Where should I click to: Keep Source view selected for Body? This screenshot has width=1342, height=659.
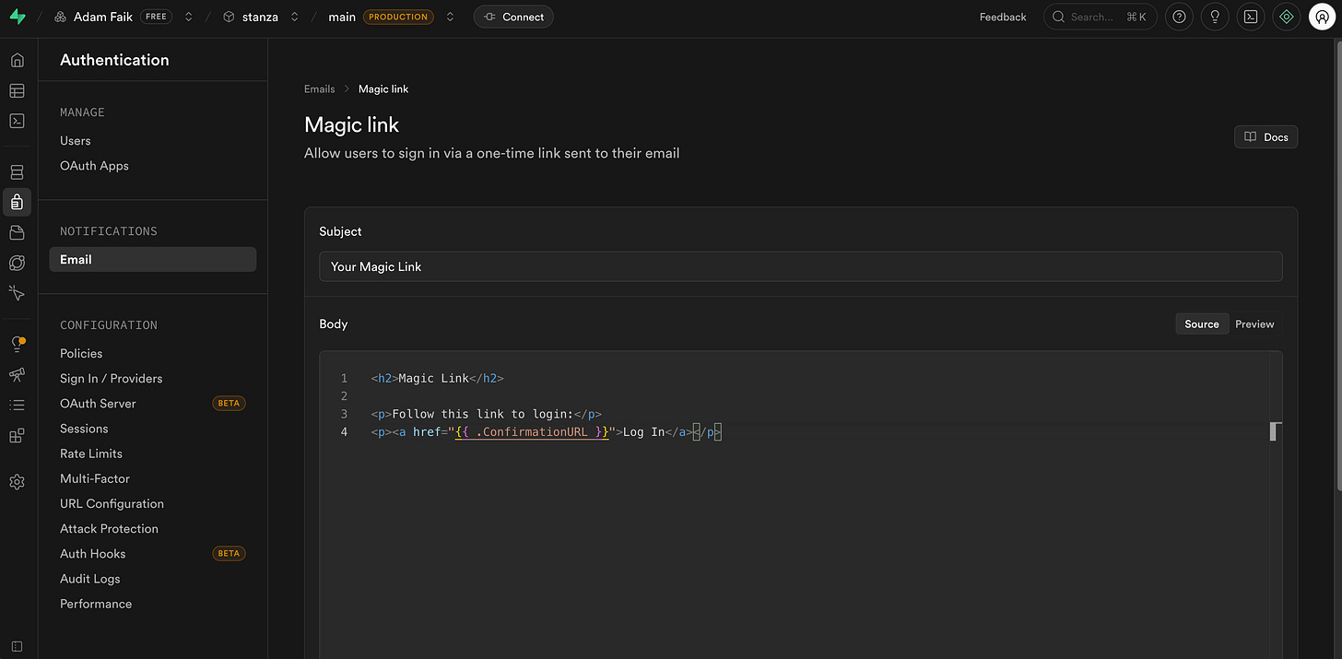(x=1201, y=324)
